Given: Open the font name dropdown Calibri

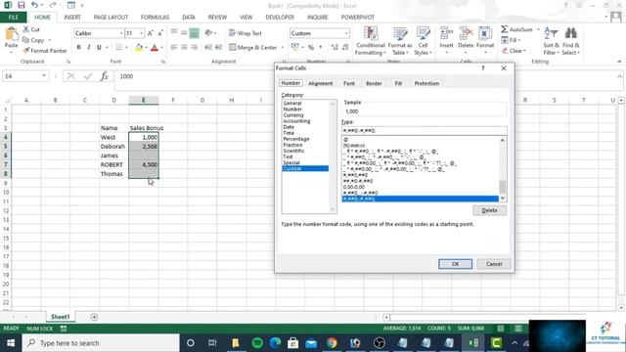Looking at the screenshot, I should click(121, 33).
